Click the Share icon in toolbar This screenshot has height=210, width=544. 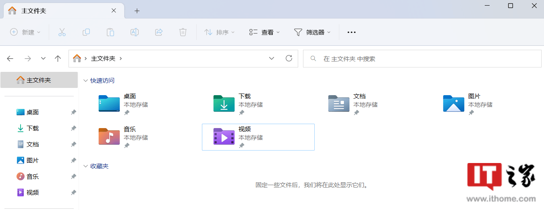[159, 32]
